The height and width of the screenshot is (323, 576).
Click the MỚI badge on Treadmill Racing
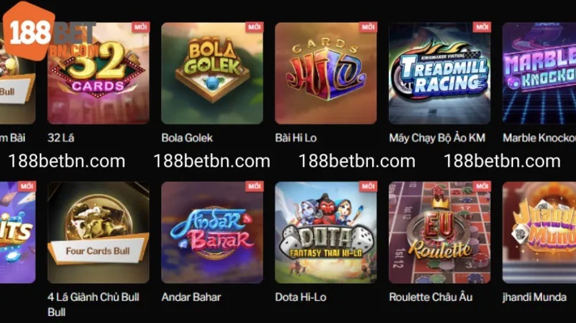pos(482,27)
